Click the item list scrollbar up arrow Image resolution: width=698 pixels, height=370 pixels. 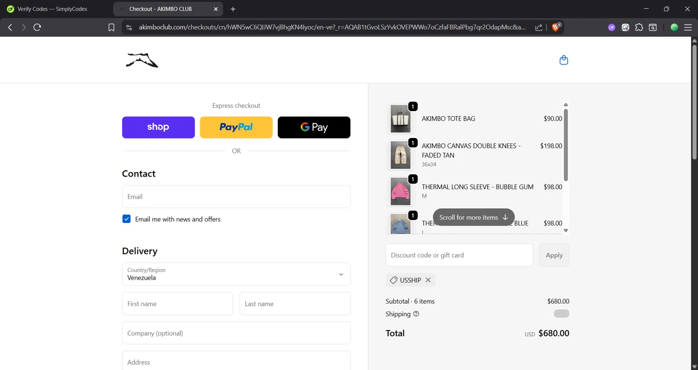click(566, 105)
